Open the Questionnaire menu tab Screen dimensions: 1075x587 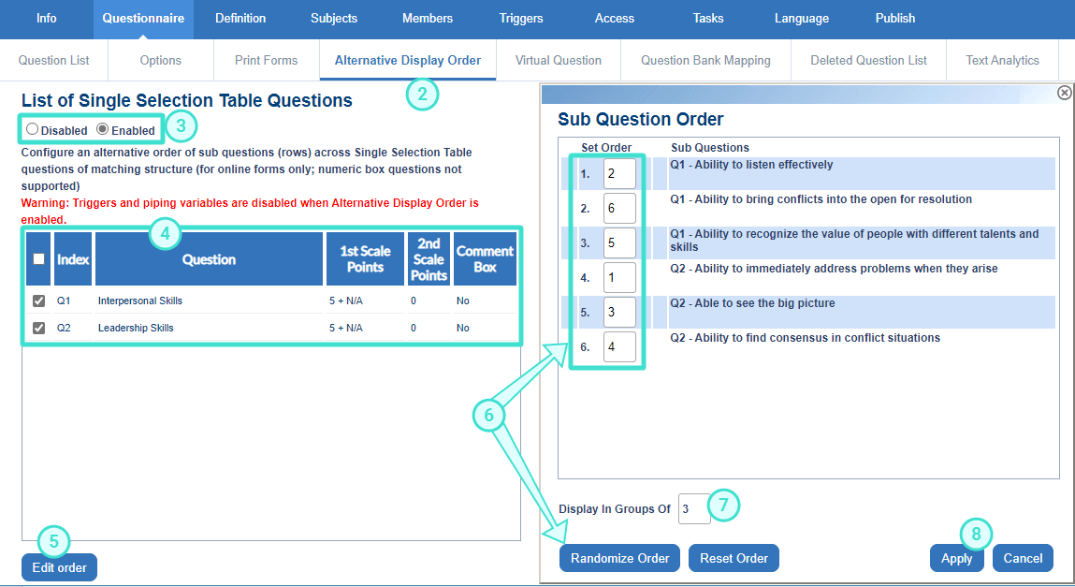tap(143, 19)
